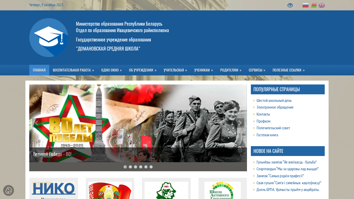
Task: Click Школа Активного Гражданина banner
Action: [x=223, y=190]
